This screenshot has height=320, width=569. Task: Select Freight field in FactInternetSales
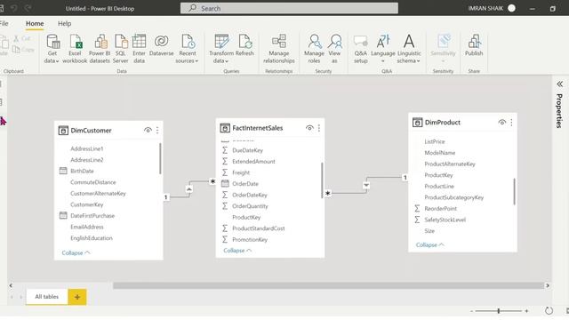[x=241, y=172]
